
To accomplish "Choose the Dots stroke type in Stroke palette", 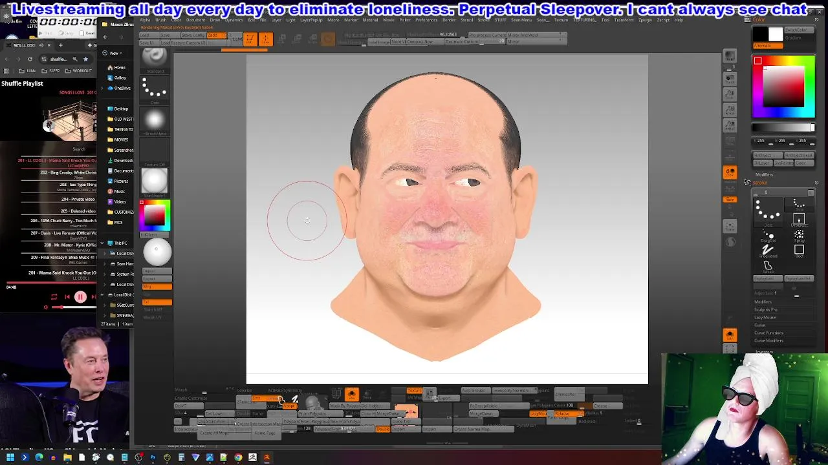I will pyautogui.click(x=799, y=205).
